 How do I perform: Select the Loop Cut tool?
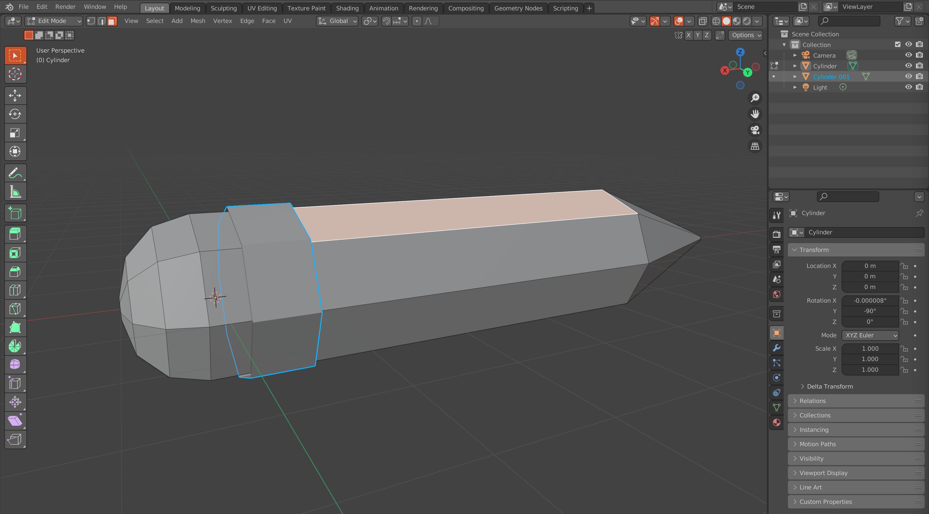[15, 290]
